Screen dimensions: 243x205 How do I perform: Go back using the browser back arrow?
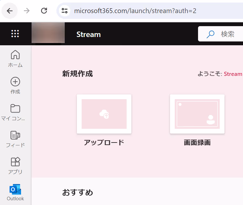(x=10, y=11)
